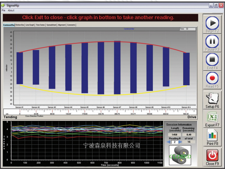Select the Time Series tab
The width and height of the screenshot is (225, 169).
pyautogui.click(x=40, y=25)
